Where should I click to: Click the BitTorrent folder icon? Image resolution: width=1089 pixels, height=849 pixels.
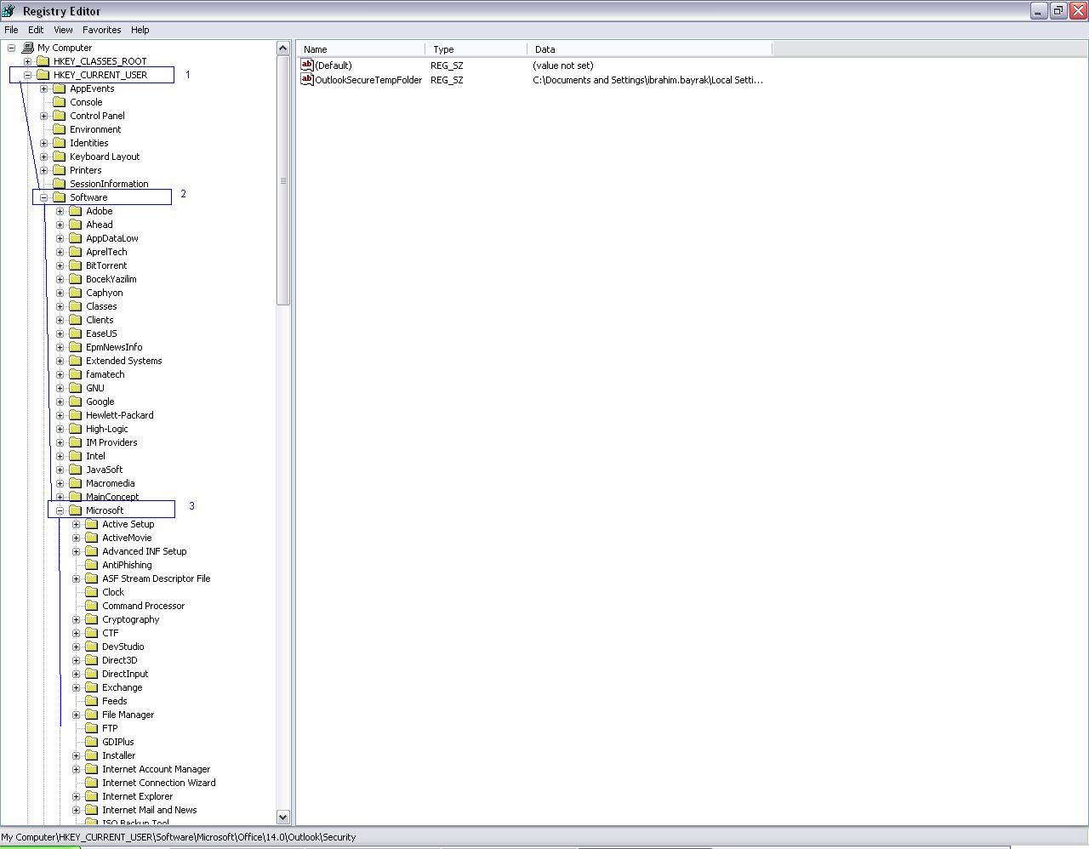76,265
